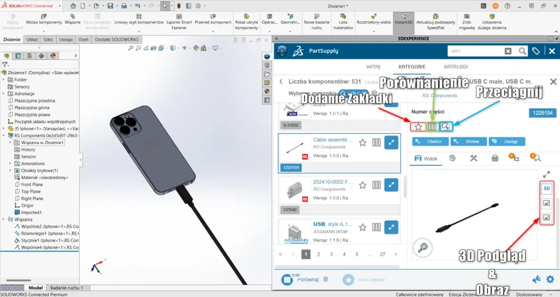Open the shopping basket tab in details

[494, 158]
